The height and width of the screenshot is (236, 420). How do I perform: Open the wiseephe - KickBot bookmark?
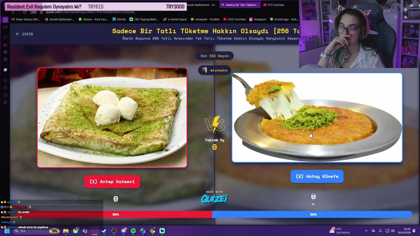(x=205, y=19)
